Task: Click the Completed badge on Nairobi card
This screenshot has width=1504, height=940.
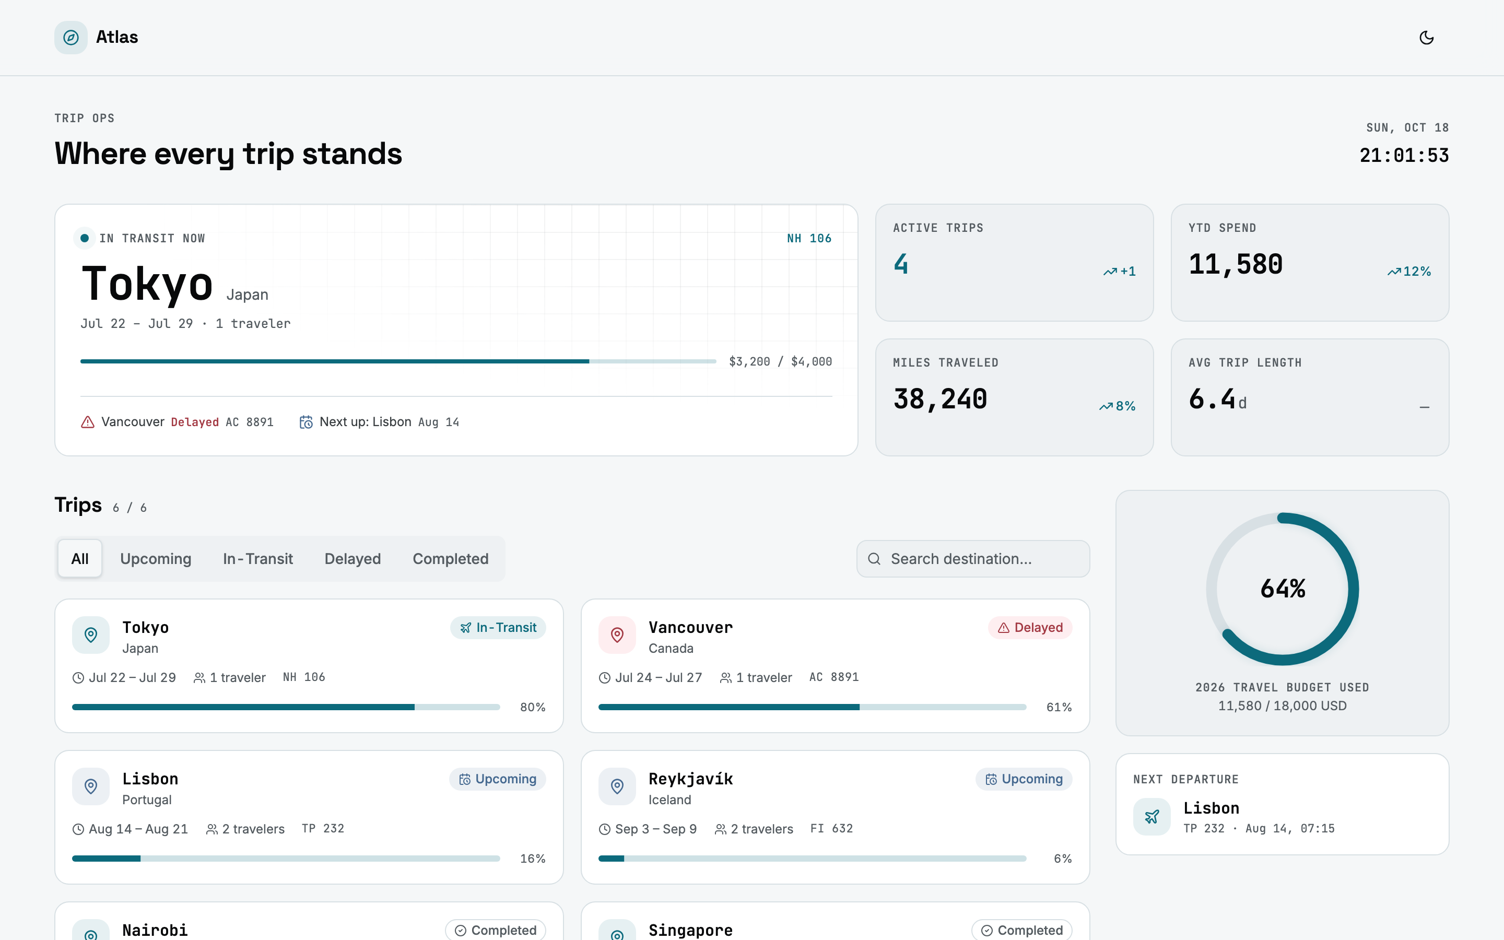Action: (495, 930)
